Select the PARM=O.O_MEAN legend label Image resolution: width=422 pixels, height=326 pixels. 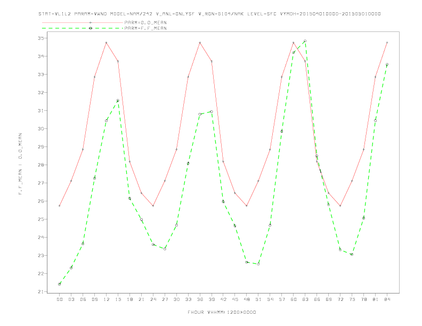pyautogui.click(x=145, y=22)
